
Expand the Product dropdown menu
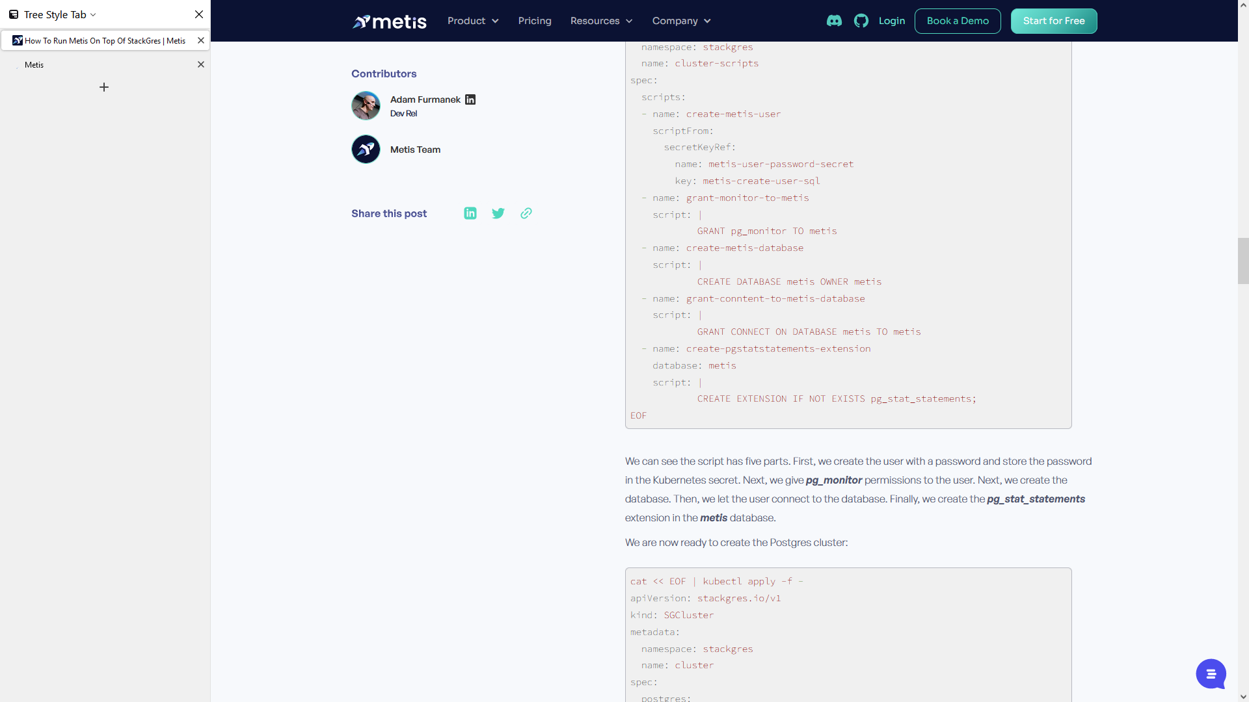click(x=473, y=21)
